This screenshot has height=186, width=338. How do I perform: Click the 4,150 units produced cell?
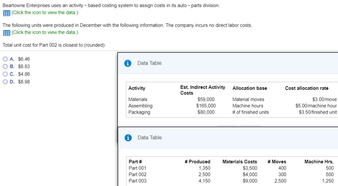coord(204,181)
